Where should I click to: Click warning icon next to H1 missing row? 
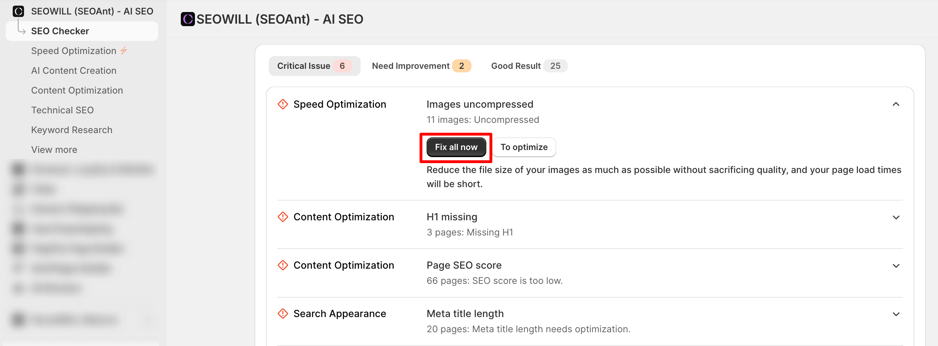click(283, 217)
